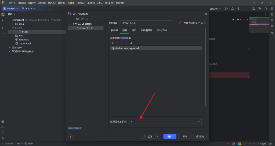
Task: Expand scratches and consoles node
Action: pyautogui.click(x=9, y=51)
